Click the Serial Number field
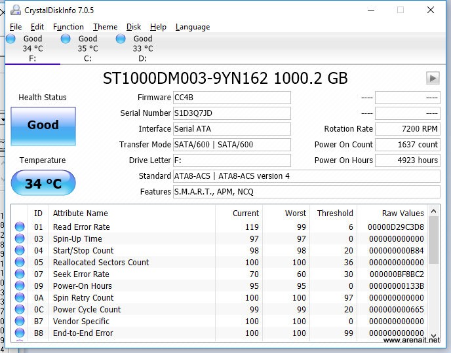The image size is (451, 353). [231, 113]
